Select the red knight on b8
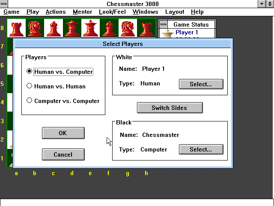Screen dimensions: 274x206 coord(35,29)
